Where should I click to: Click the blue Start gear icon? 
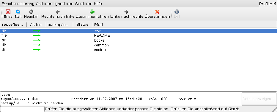tap(18, 12)
